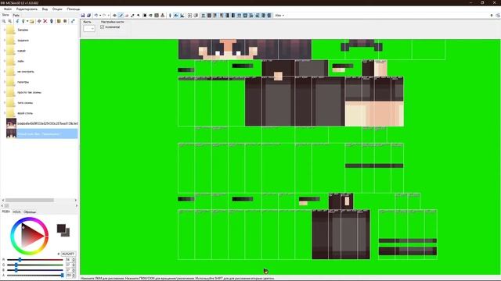The image size is (501, 281).
Task: Select the kawaii folder row
Action: [x=21, y=51]
